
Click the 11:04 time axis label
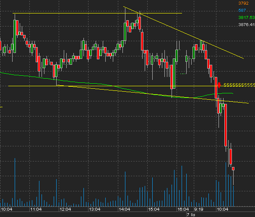pyautogui.click(x=36, y=209)
